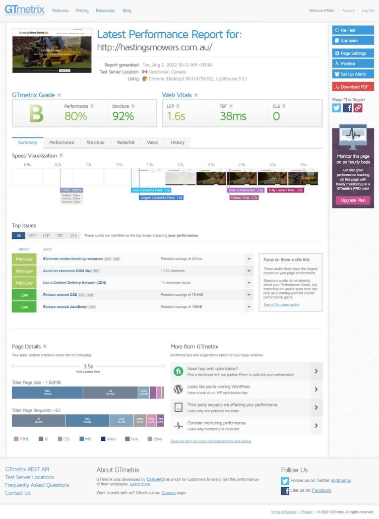Screen dimensions: 379x519
Task: Expand Eliminate render-blocking resources audit
Action: point(249,259)
